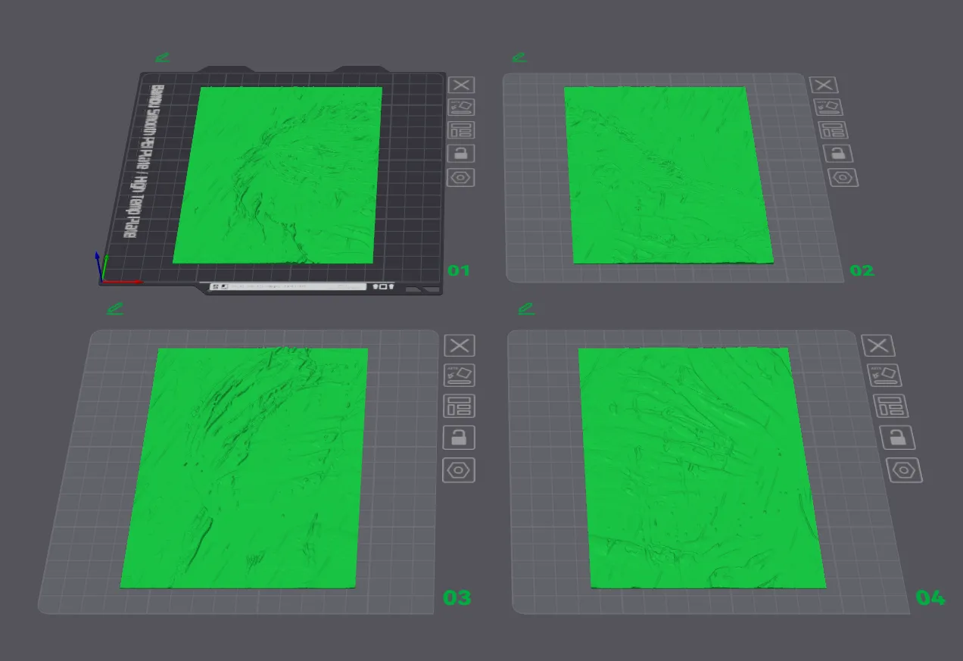Select the auto-arrange icon on plate 01
963x661 pixels.
point(462,107)
